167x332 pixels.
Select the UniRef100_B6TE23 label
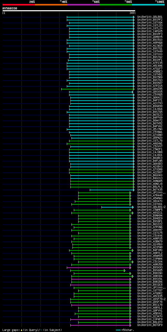[150, 115]
